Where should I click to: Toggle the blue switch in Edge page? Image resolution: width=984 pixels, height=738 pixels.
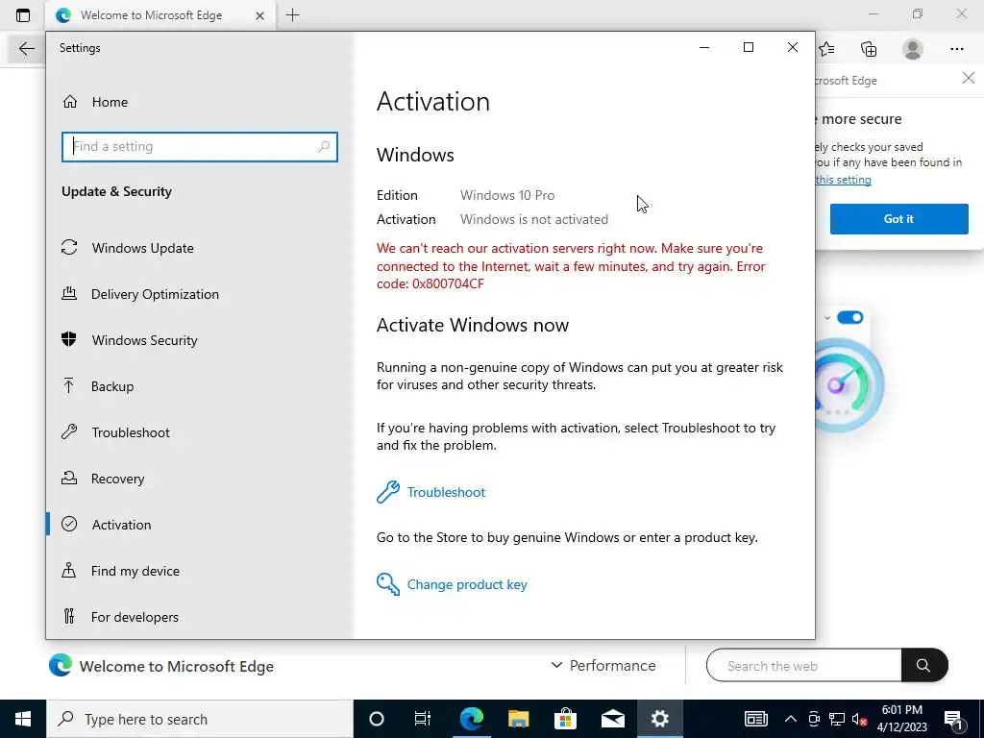[x=849, y=317]
